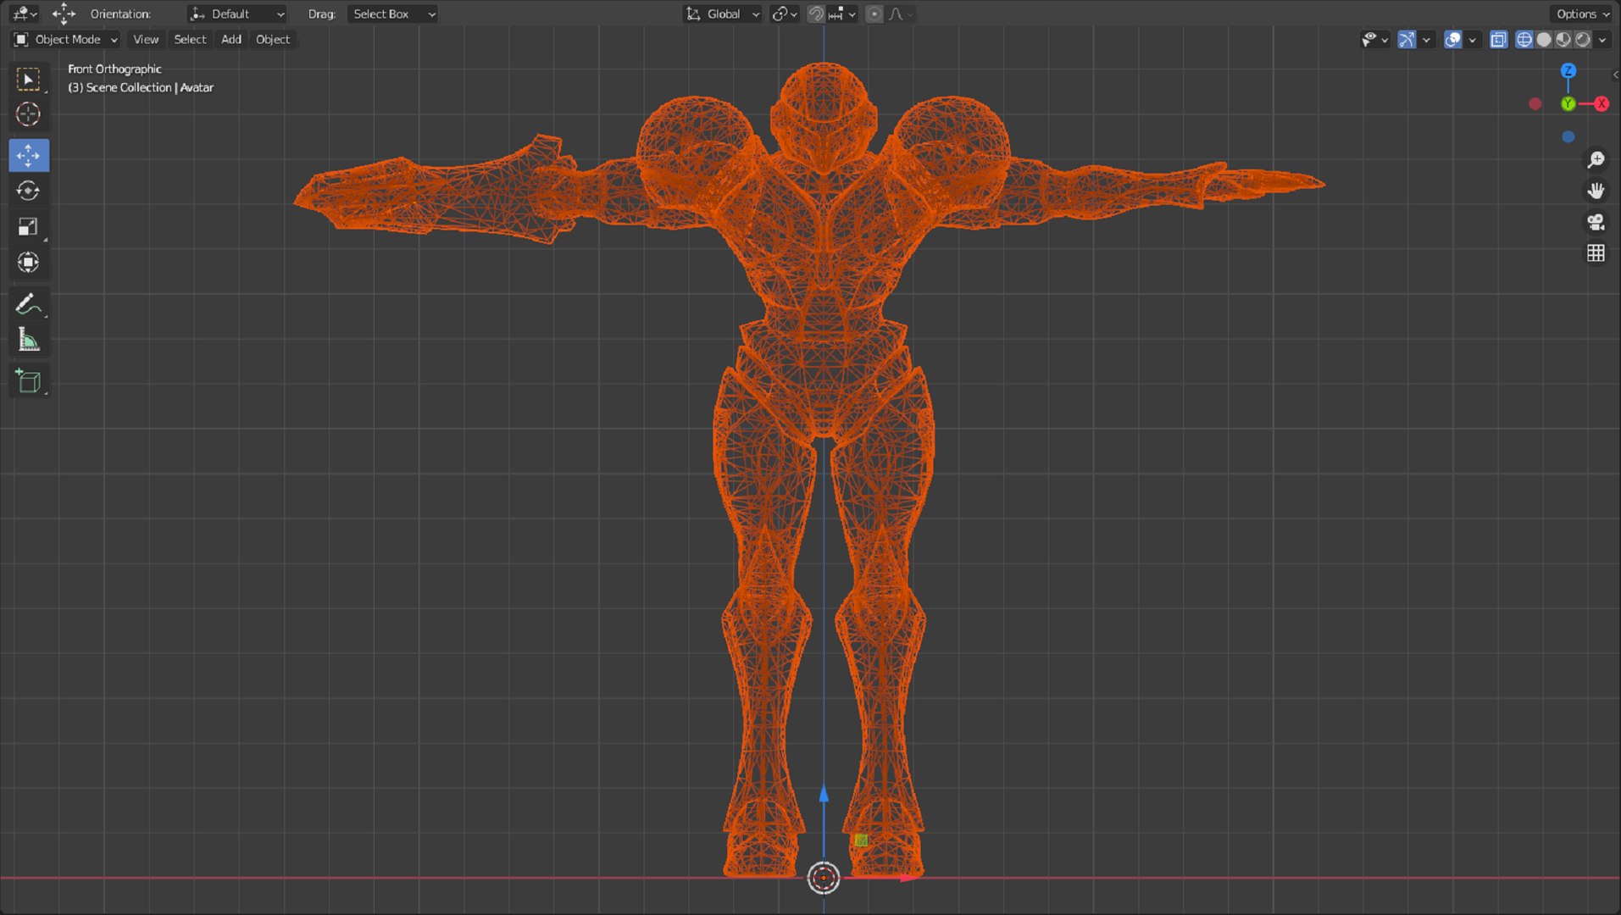Click the green Y axis gizmo
Image resolution: width=1621 pixels, height=915 pixels.
tap(1568, 103)
